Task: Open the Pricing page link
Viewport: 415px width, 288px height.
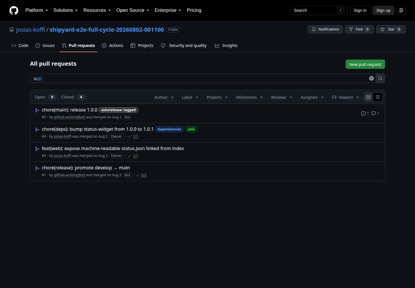Action: [194, 10]
